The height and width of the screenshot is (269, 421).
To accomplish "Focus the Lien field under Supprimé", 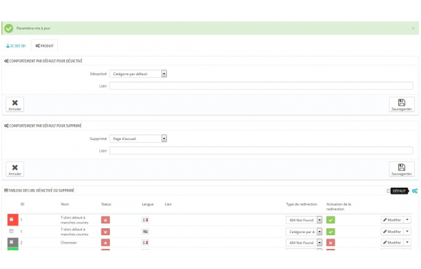I will (261, 150).
